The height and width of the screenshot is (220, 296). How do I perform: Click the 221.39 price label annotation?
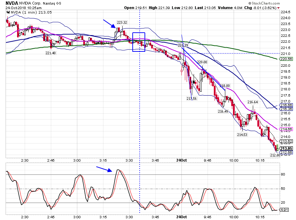pos(183,45)
